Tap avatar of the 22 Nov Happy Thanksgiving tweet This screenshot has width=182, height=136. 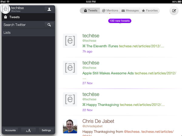click(x=70, y=99)
